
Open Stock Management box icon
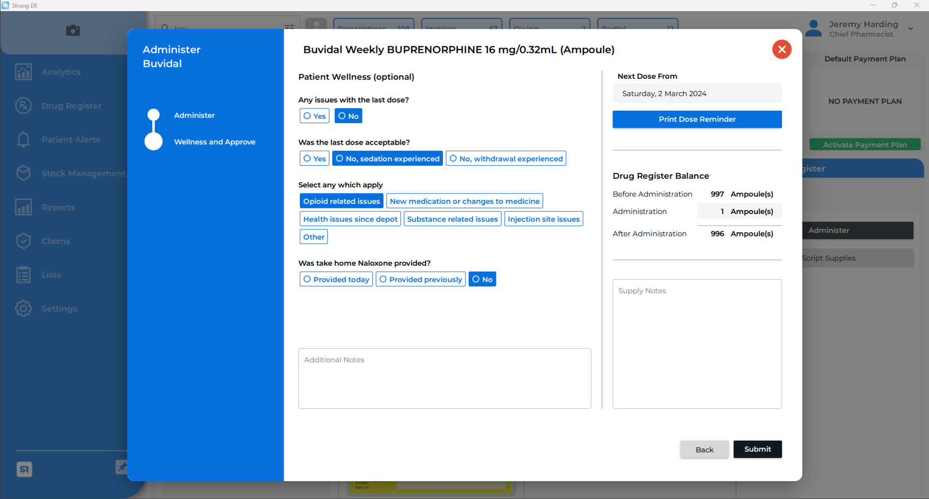[23, 173]
